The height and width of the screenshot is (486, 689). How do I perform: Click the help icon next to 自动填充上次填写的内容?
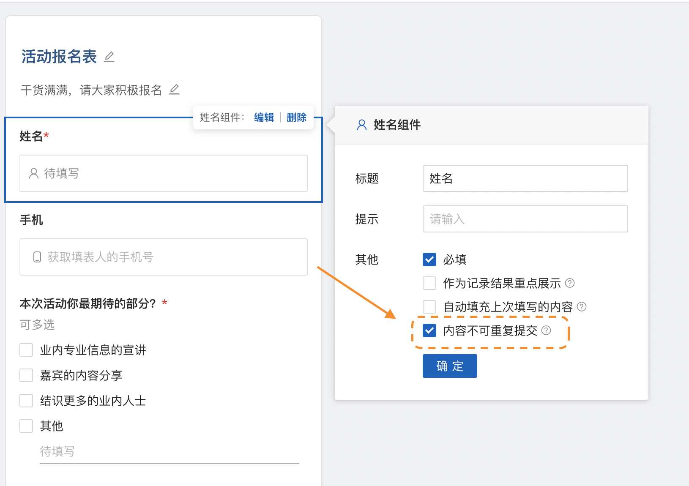pos(582,307)
